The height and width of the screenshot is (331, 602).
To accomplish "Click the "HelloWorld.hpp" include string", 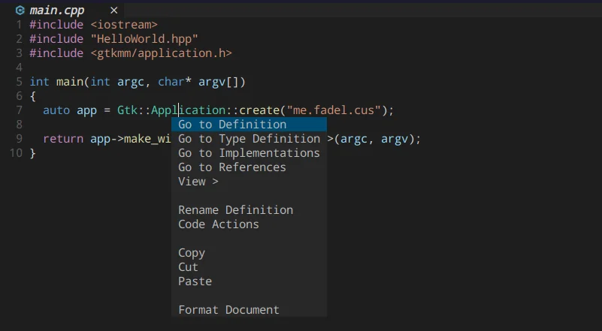I will [x=144, y=39].
